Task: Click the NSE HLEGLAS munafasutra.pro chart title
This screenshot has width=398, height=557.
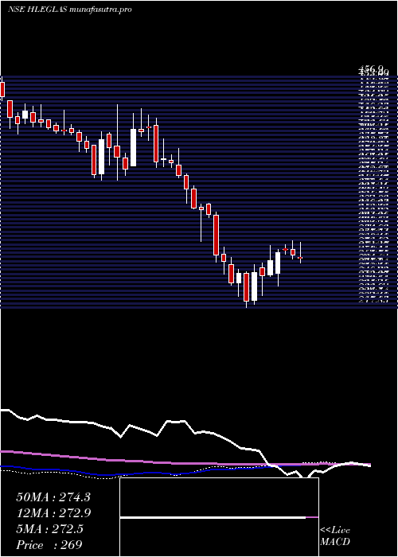Action: [70, 10]
